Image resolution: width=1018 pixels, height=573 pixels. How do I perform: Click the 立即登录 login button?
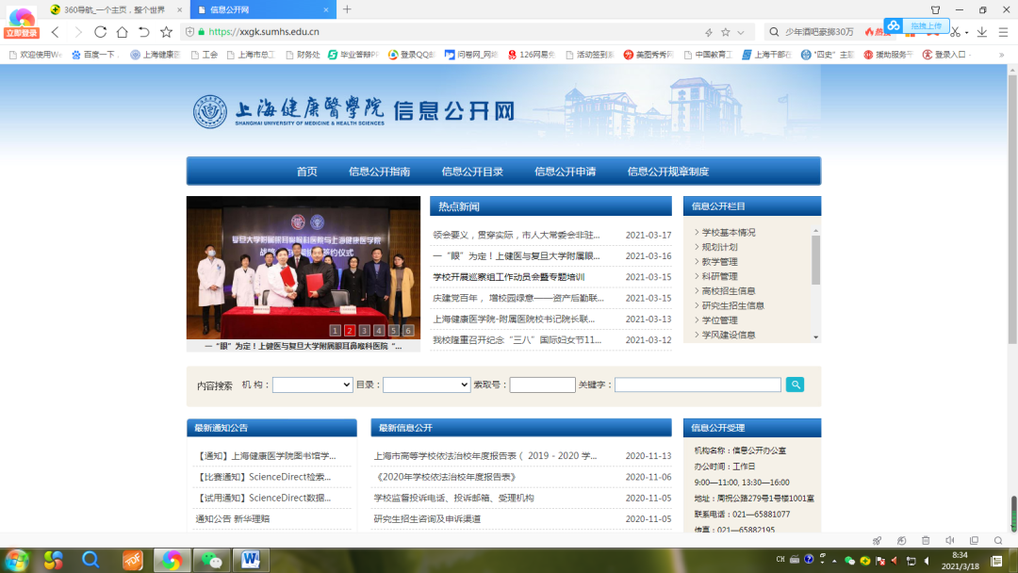[x=22, y=33]
